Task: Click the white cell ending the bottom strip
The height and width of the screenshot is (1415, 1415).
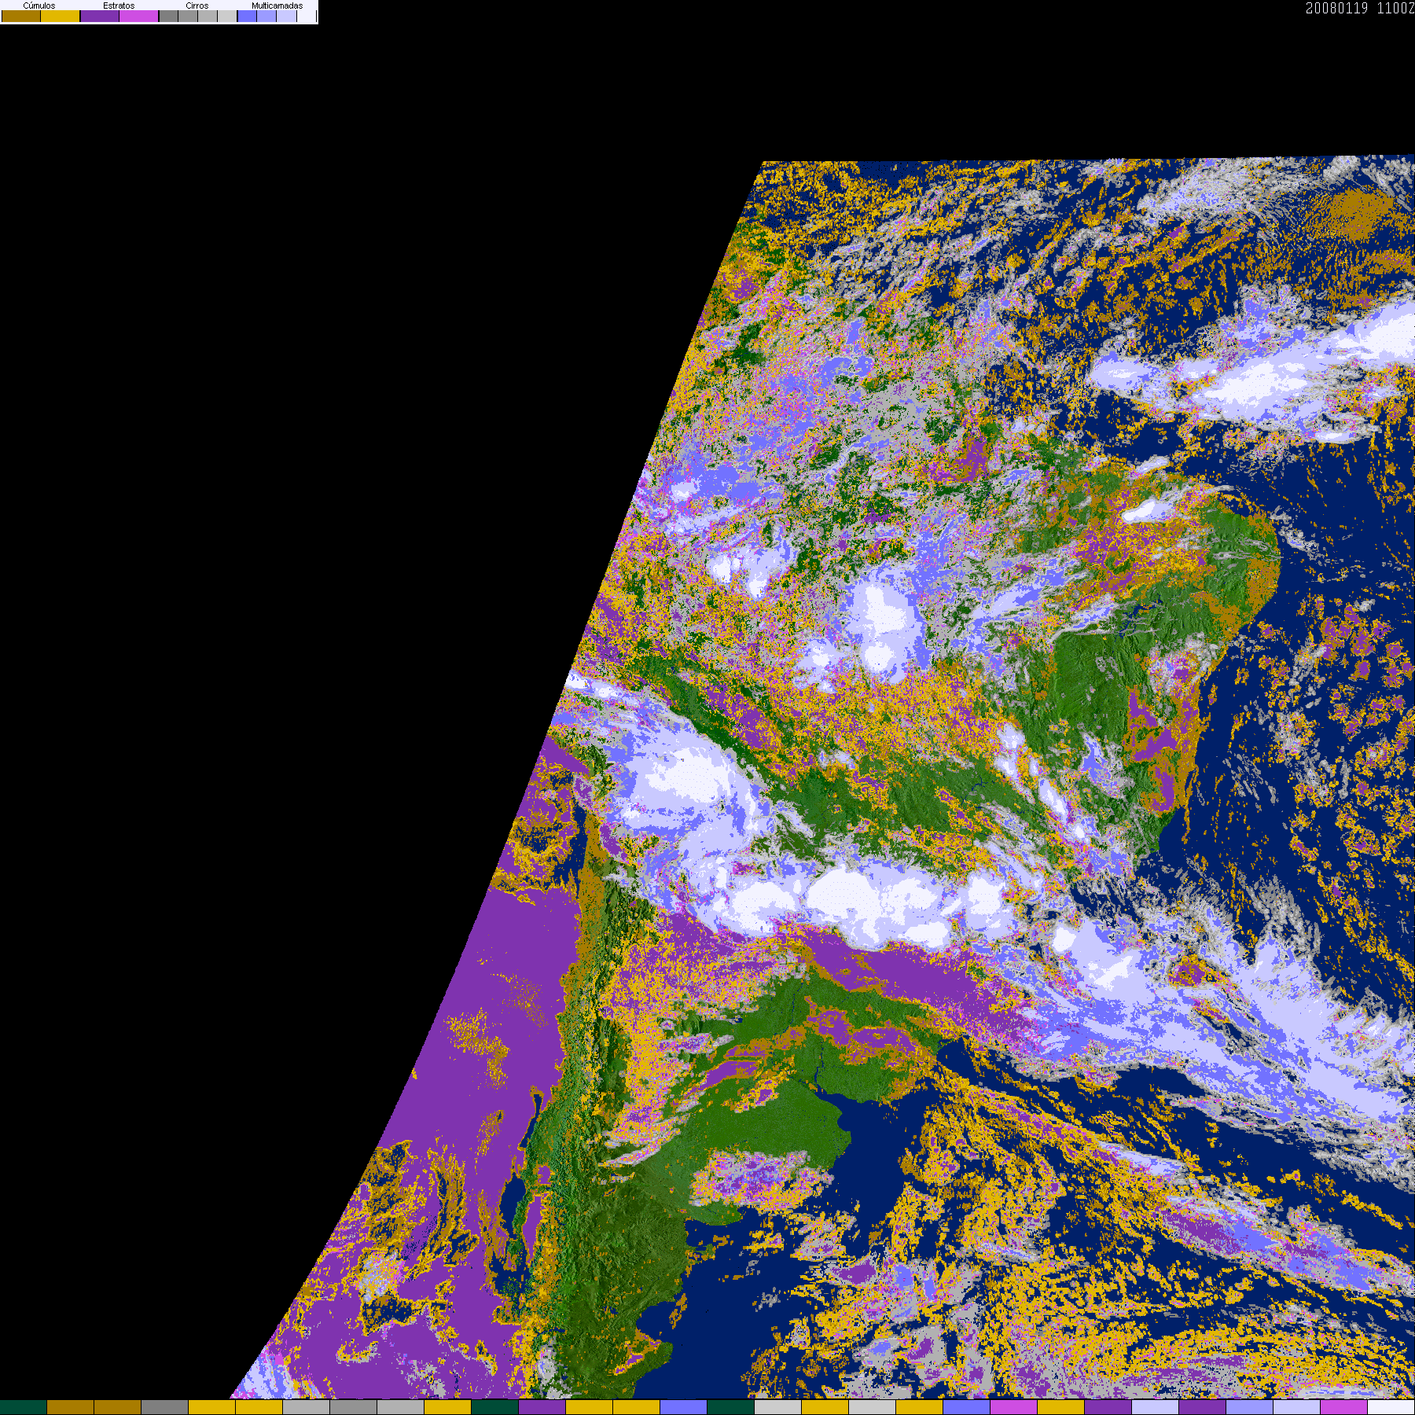Action: point(1391,1407)
